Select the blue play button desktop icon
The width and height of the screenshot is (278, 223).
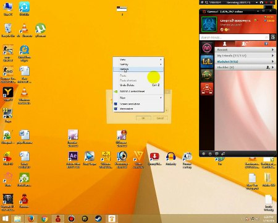tap(90, 159)
